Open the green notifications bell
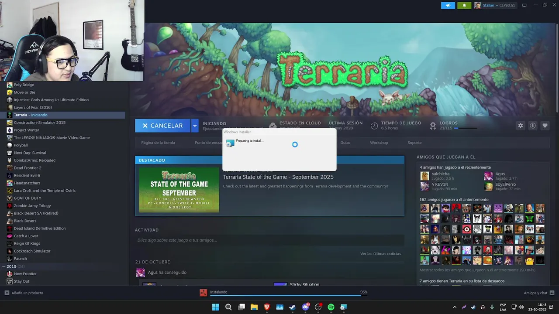The width and height of the screenshot is (559, 314). 464,5
